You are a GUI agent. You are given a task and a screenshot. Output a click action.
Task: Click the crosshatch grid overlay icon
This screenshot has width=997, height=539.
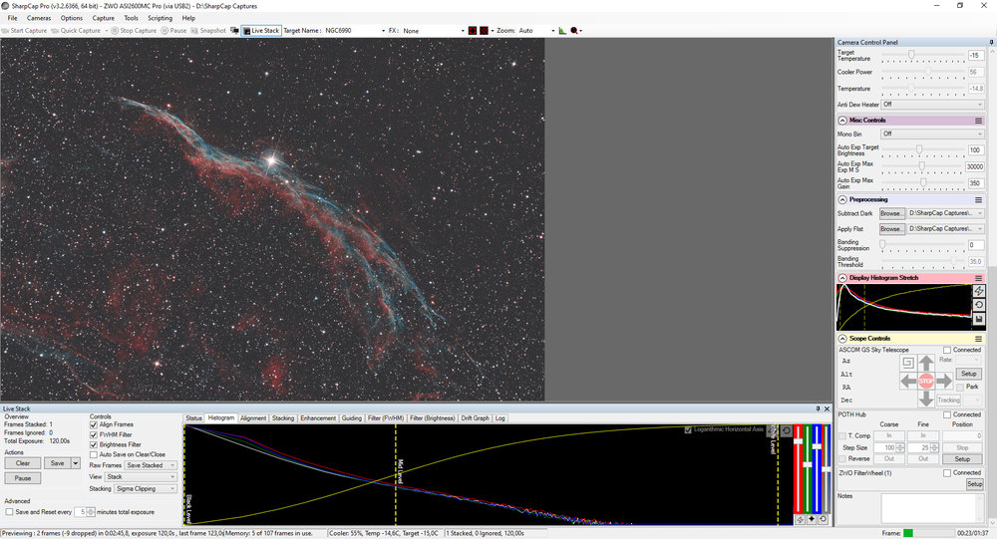click(x=484, y=31)
